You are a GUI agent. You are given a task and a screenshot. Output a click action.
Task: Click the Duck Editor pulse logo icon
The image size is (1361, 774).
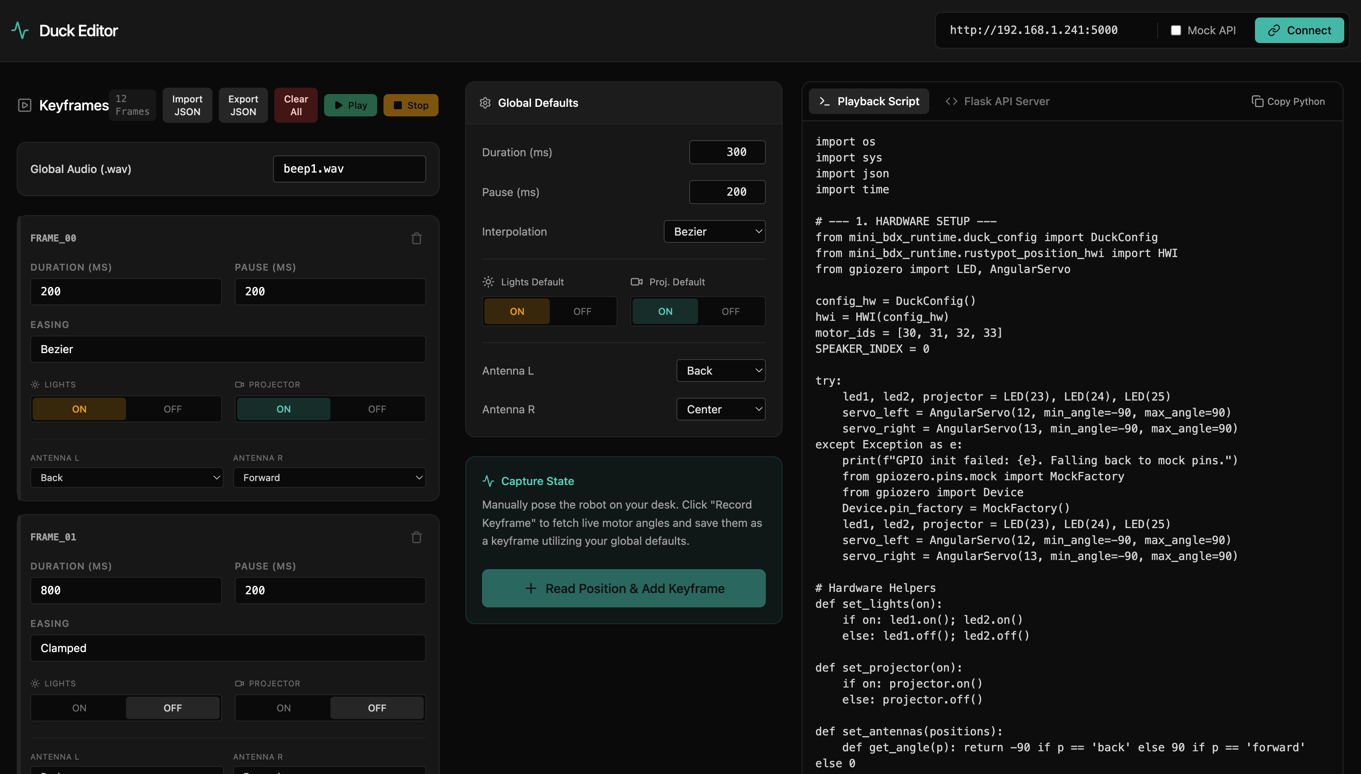(x=20, y=30)
